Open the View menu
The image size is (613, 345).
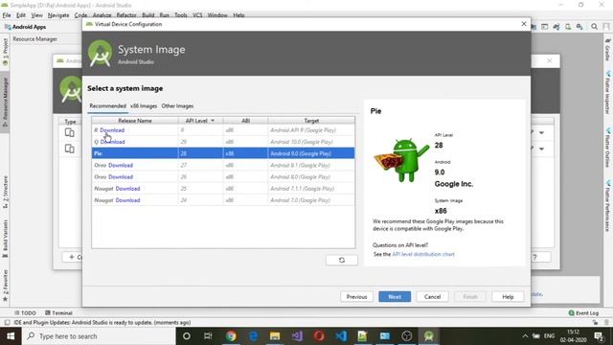(x=36, y=15)
